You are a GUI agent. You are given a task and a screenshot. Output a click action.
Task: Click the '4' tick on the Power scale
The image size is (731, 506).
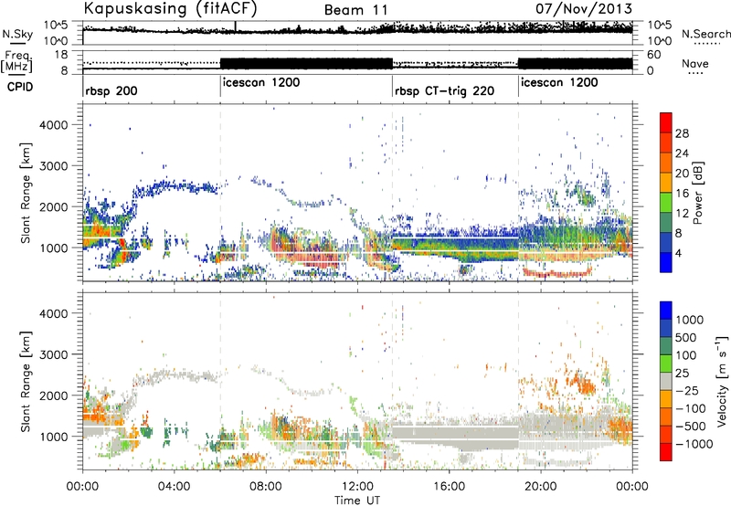678,253
